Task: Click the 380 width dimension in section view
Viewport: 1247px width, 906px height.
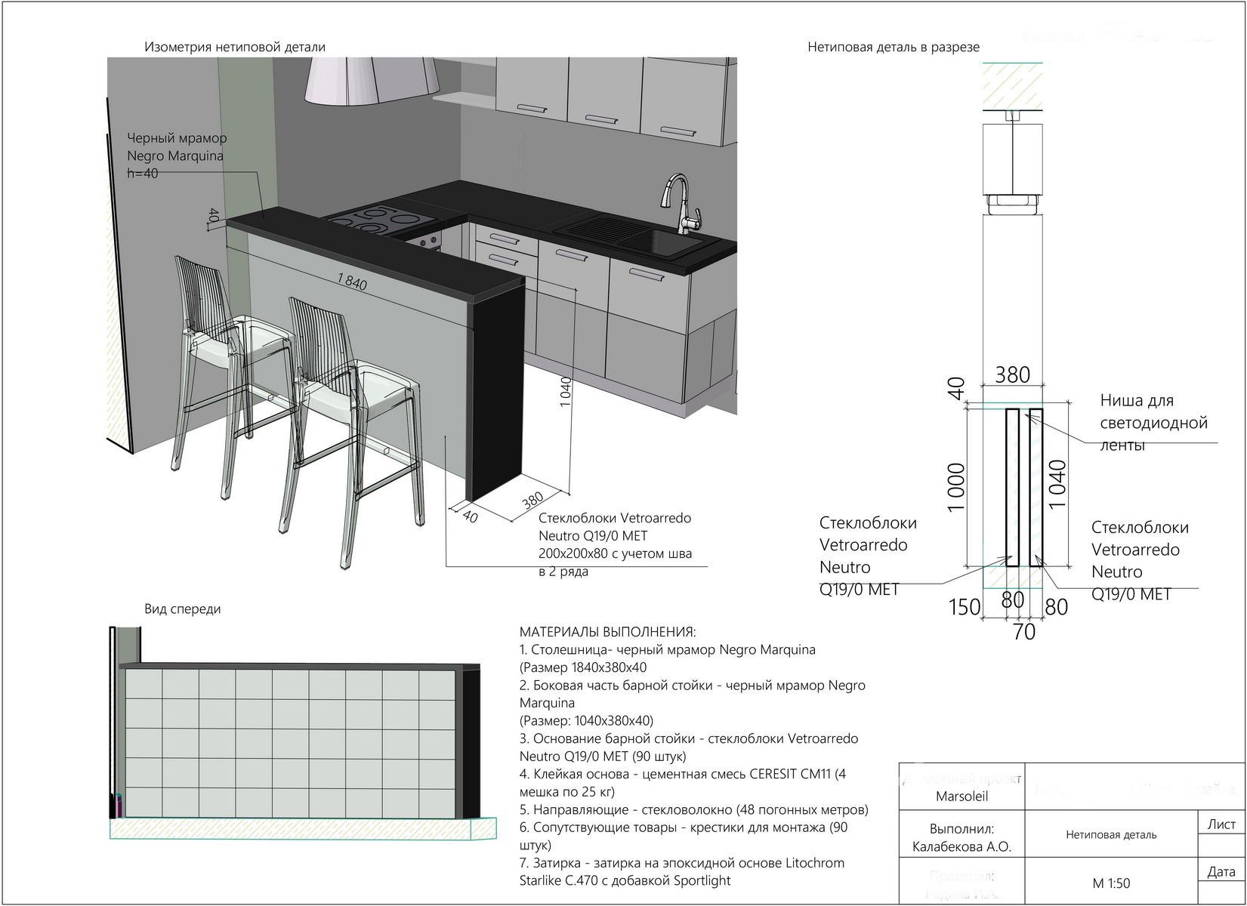Action: tap(1012, 374)
